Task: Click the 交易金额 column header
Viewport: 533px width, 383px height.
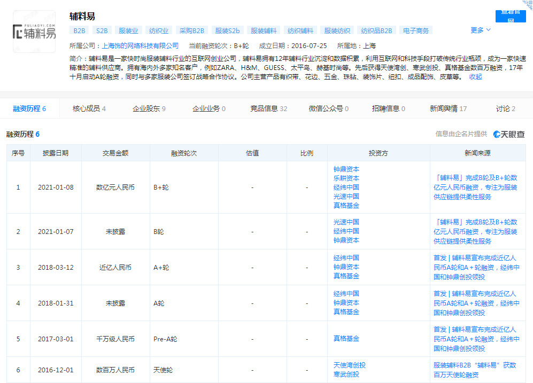Action: click(x=115, y=153)
